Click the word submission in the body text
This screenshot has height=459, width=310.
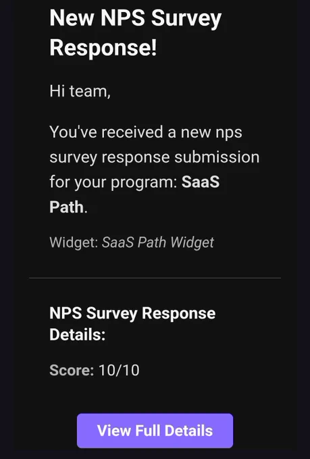(x=217, y=157)
